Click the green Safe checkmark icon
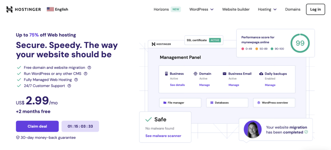 tap(149, 119)
